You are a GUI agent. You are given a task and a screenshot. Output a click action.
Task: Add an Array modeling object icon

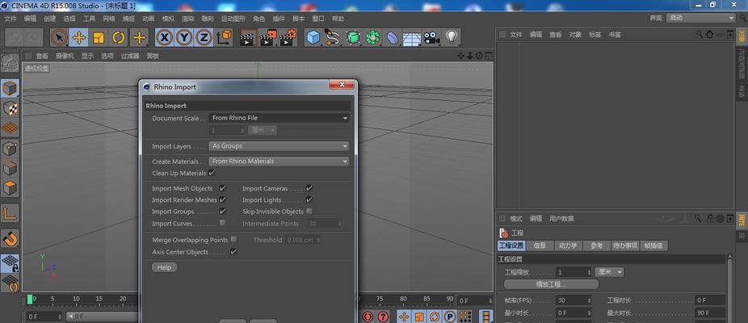(x=372, y=37)
